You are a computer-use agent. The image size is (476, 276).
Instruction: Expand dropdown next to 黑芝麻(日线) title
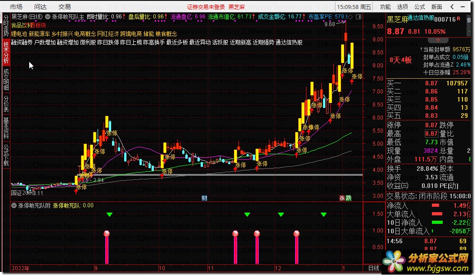coord(48,17)
